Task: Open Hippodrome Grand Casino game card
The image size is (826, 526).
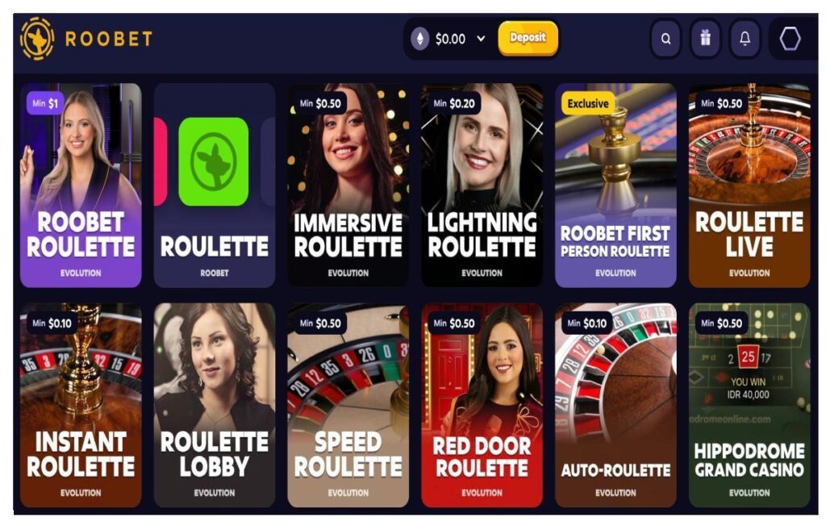Action: point(749,405)
